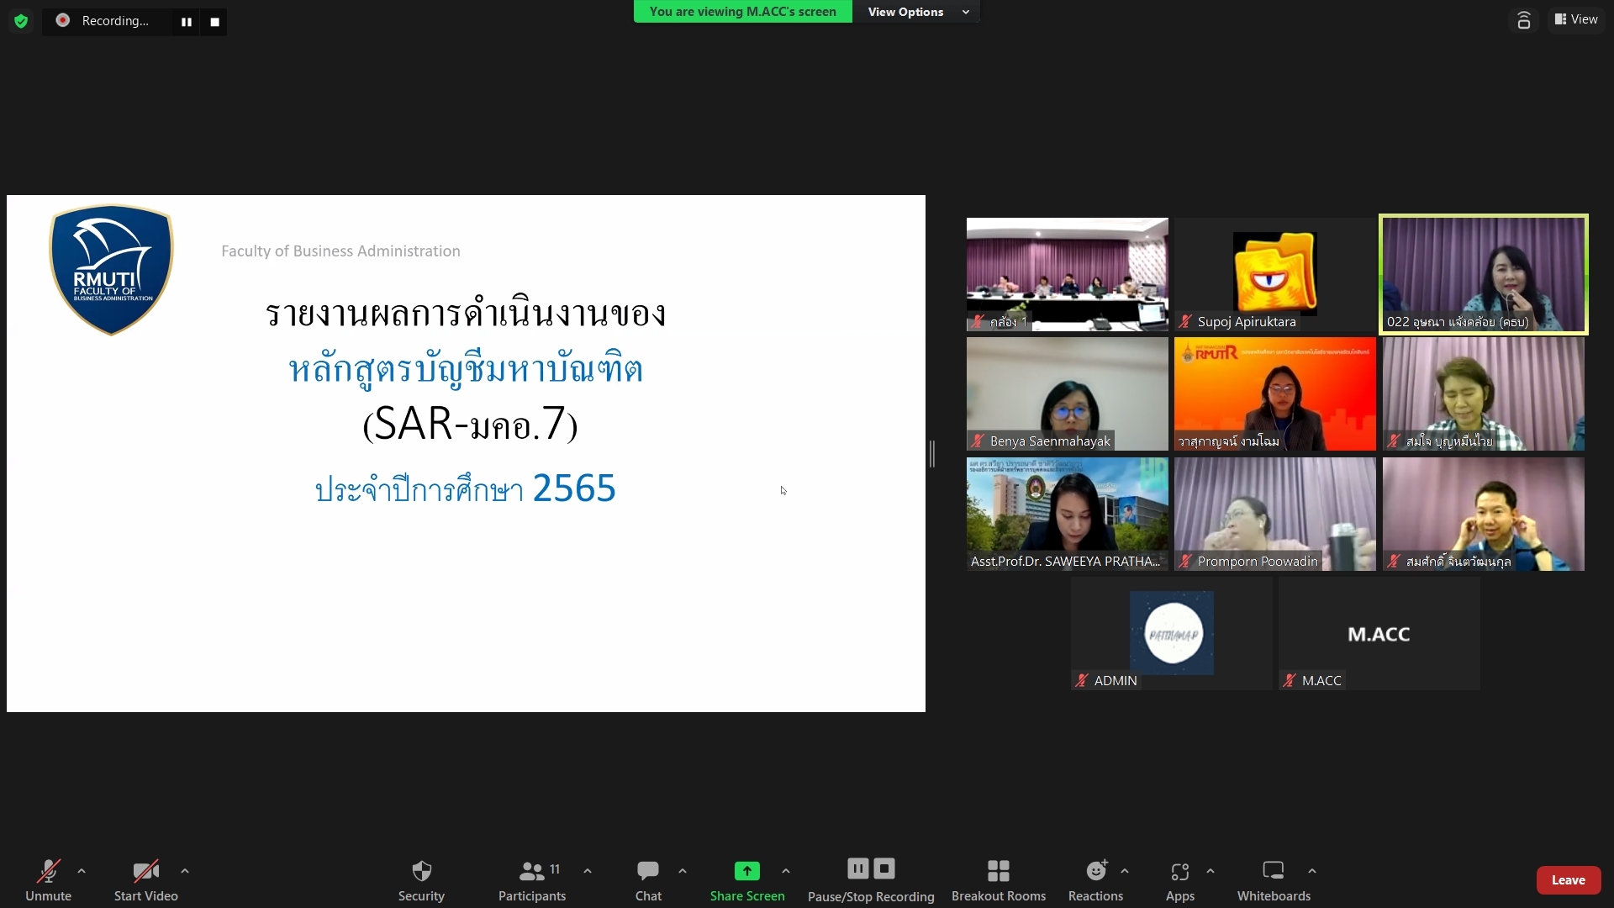Stop recording from the bottom toolbar

(884, 868)
